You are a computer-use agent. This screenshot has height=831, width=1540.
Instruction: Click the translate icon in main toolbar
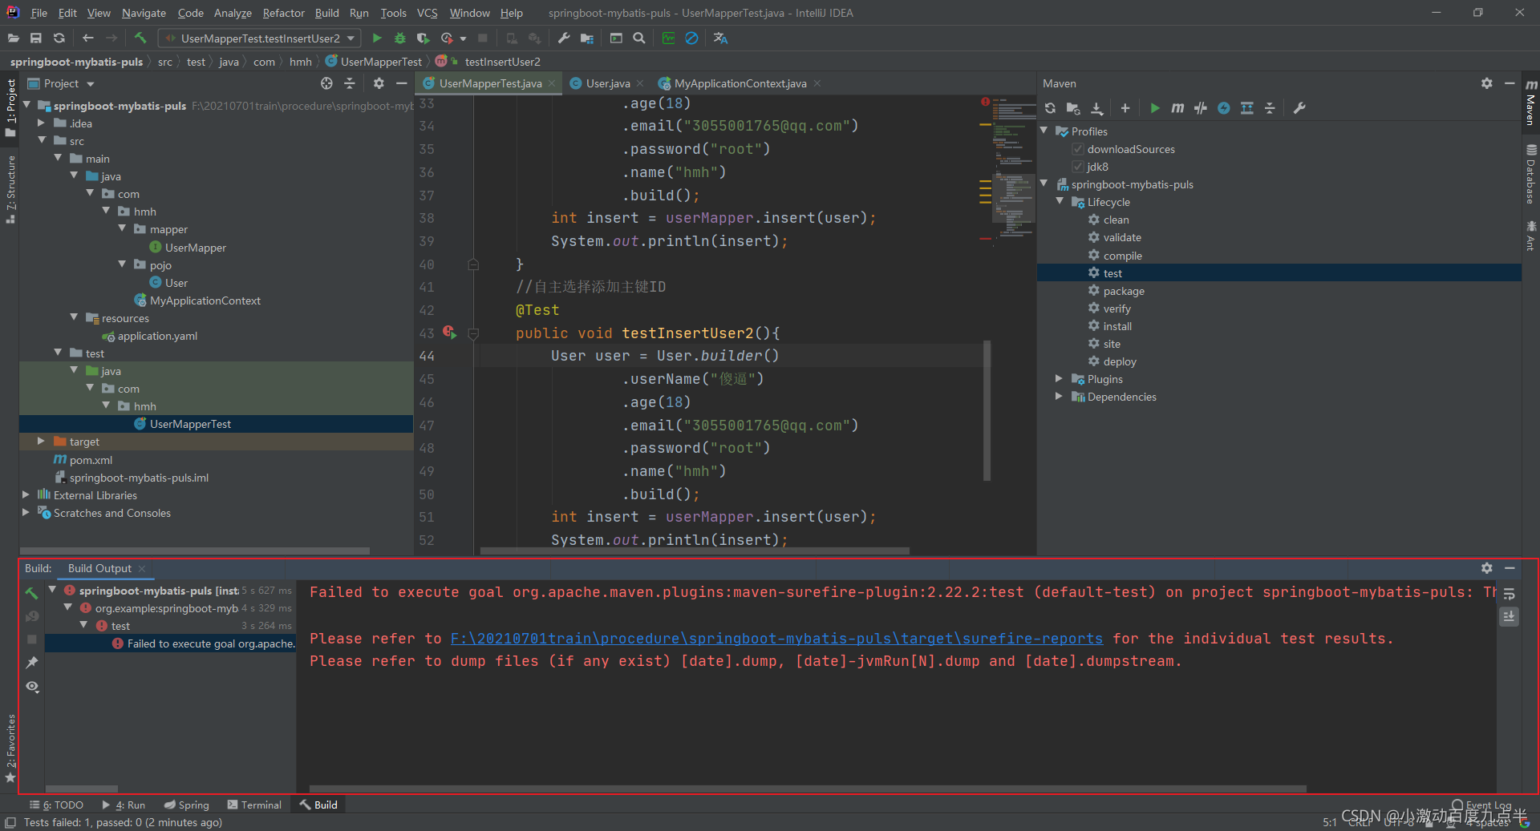[720, 38]
